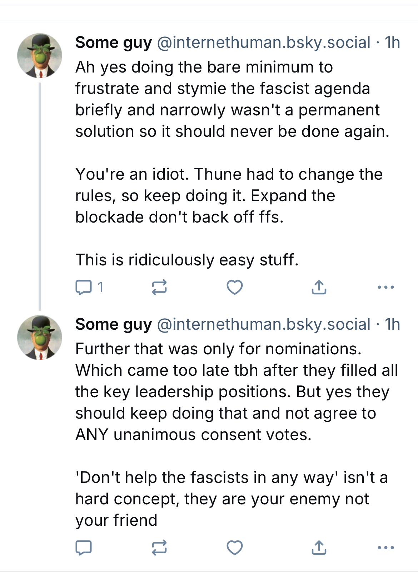Open first post via its 1h timestamp
Viewport: 418px width, 574px height.
[392, 43]
